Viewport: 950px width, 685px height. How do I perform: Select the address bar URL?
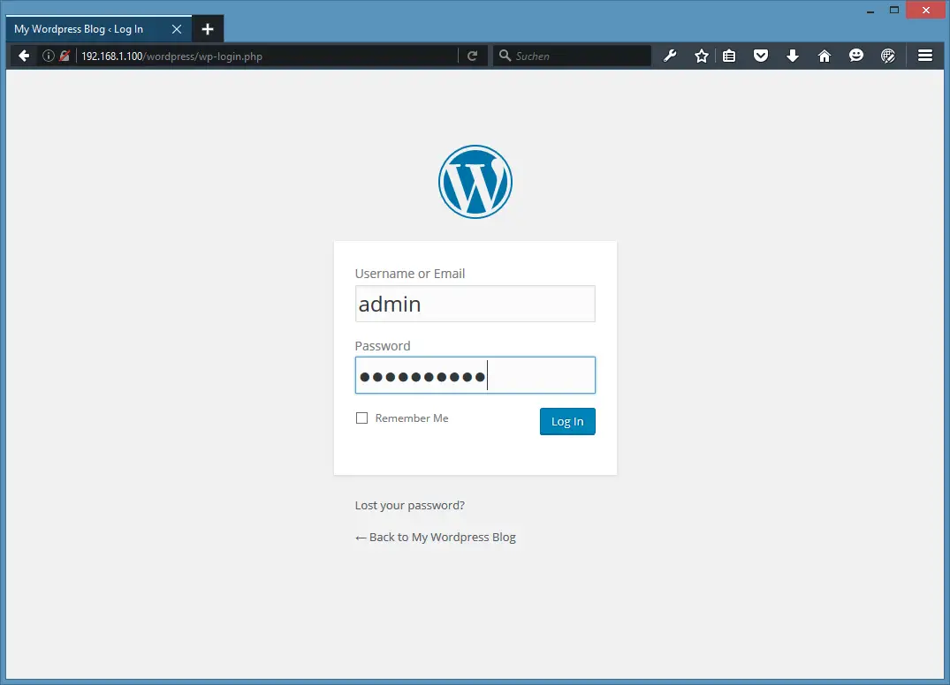pyautogui.click(x=172, y=56)
